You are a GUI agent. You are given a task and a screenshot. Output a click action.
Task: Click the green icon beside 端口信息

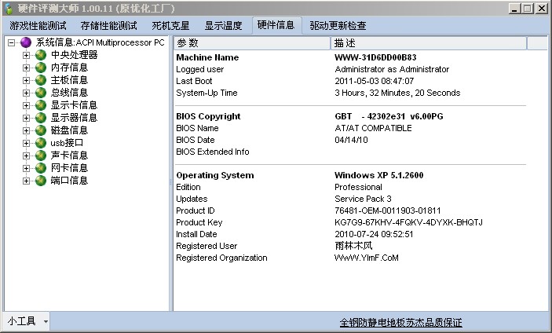click(x=41, y=181)
